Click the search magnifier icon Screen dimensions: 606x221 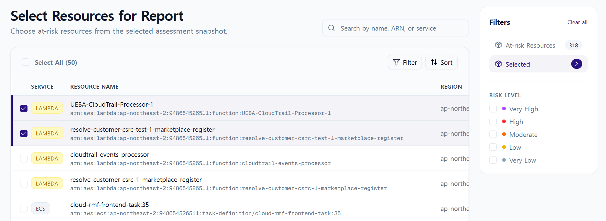tap(331, 28)
